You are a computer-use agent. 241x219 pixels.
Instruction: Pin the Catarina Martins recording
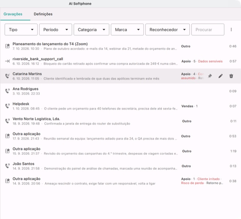(210, 76)
